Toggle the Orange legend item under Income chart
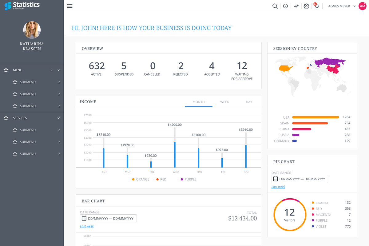The image size is (369, 246). click(141, 179)
